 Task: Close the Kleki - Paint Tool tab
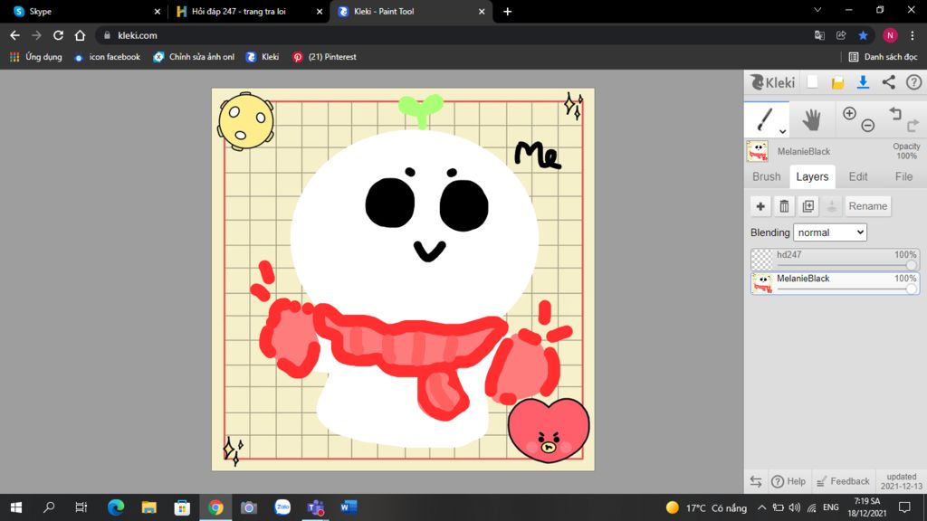coord(482,11)
